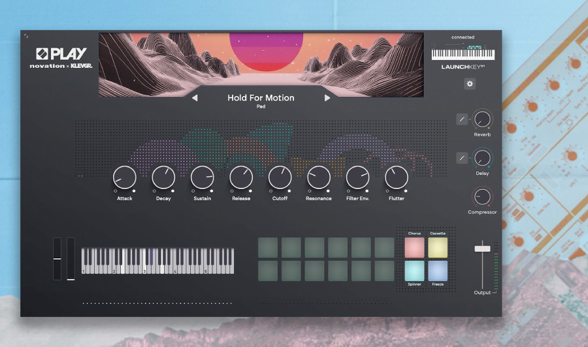
Task: Click the Resonance knob
Action: [319, 177]
